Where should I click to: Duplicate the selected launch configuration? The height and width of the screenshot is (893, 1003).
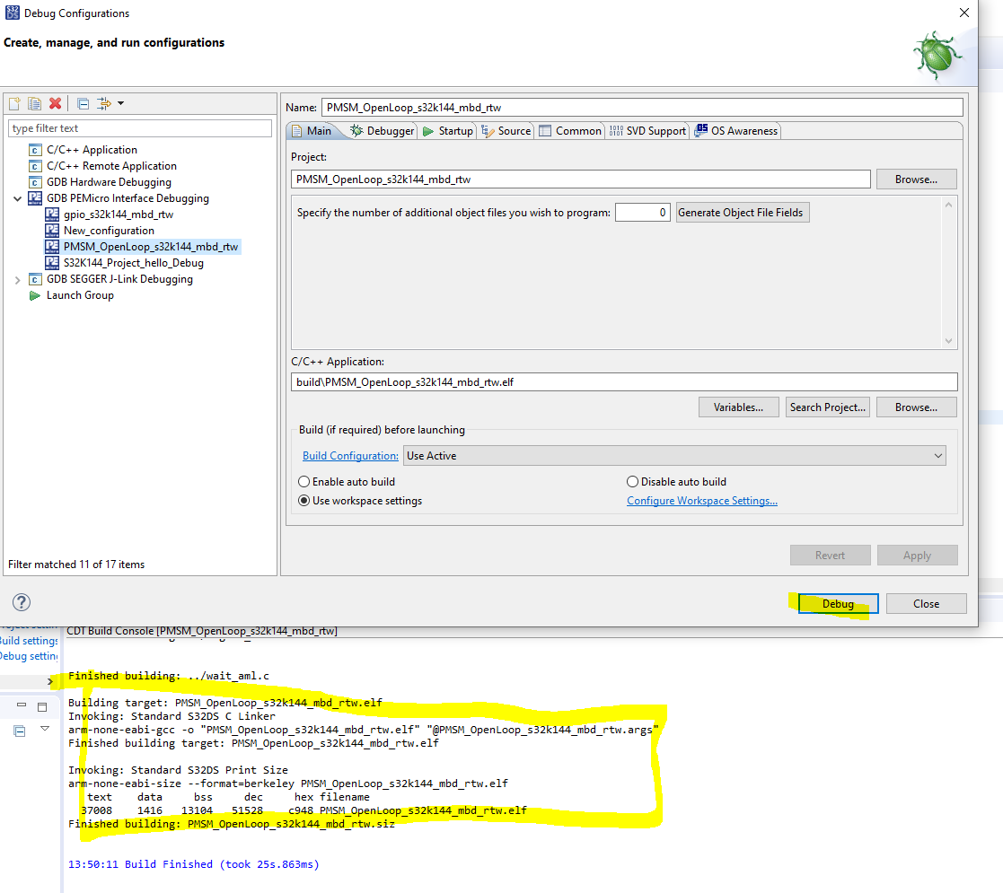pos(33,103)
